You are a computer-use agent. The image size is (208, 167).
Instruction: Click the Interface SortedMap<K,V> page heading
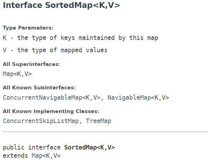(61, 6)
